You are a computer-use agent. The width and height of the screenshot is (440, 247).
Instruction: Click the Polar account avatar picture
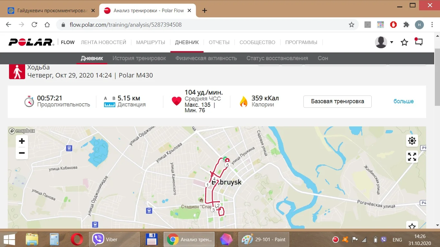381,42
